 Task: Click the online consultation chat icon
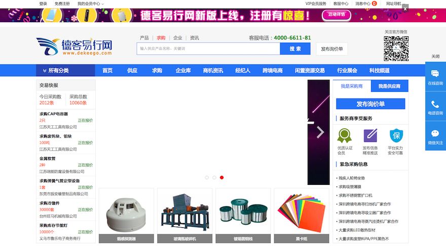tap(435, 74)
